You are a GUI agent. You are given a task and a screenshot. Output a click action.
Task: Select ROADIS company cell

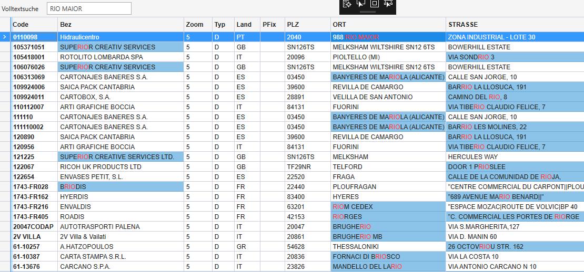pyautogui.click(x=120, y=217)
